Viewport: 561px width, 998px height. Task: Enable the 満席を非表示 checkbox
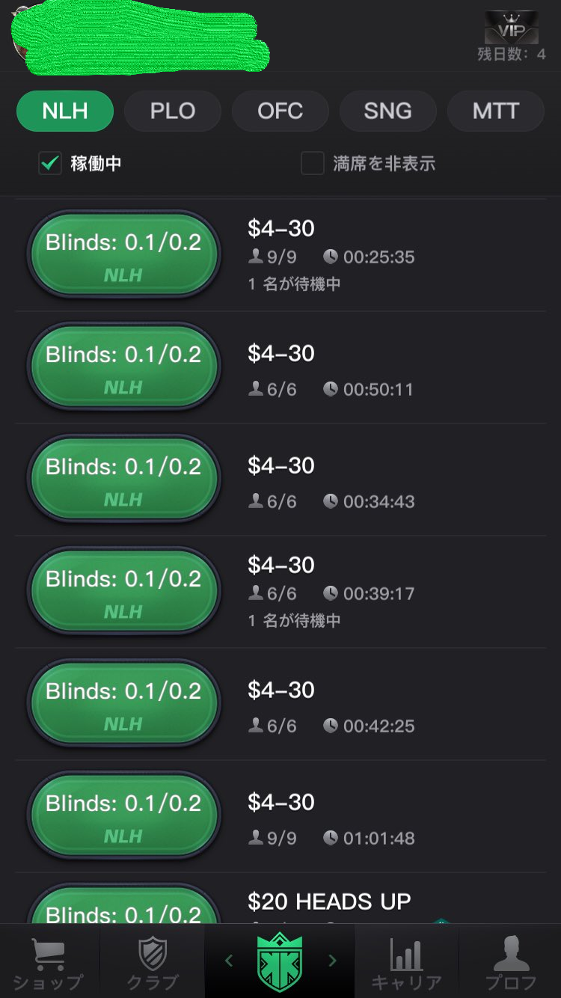[312, 163]
